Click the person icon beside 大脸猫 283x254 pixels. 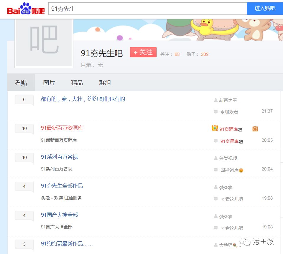click(x=215, y=245)
